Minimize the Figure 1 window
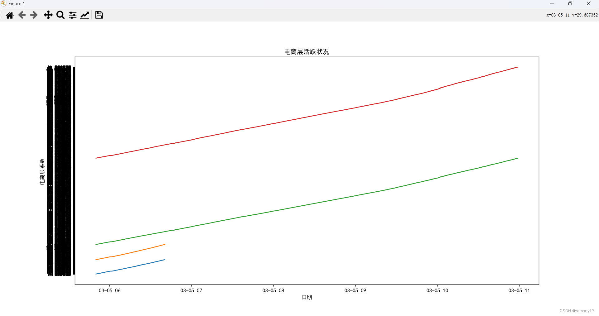 552,3
